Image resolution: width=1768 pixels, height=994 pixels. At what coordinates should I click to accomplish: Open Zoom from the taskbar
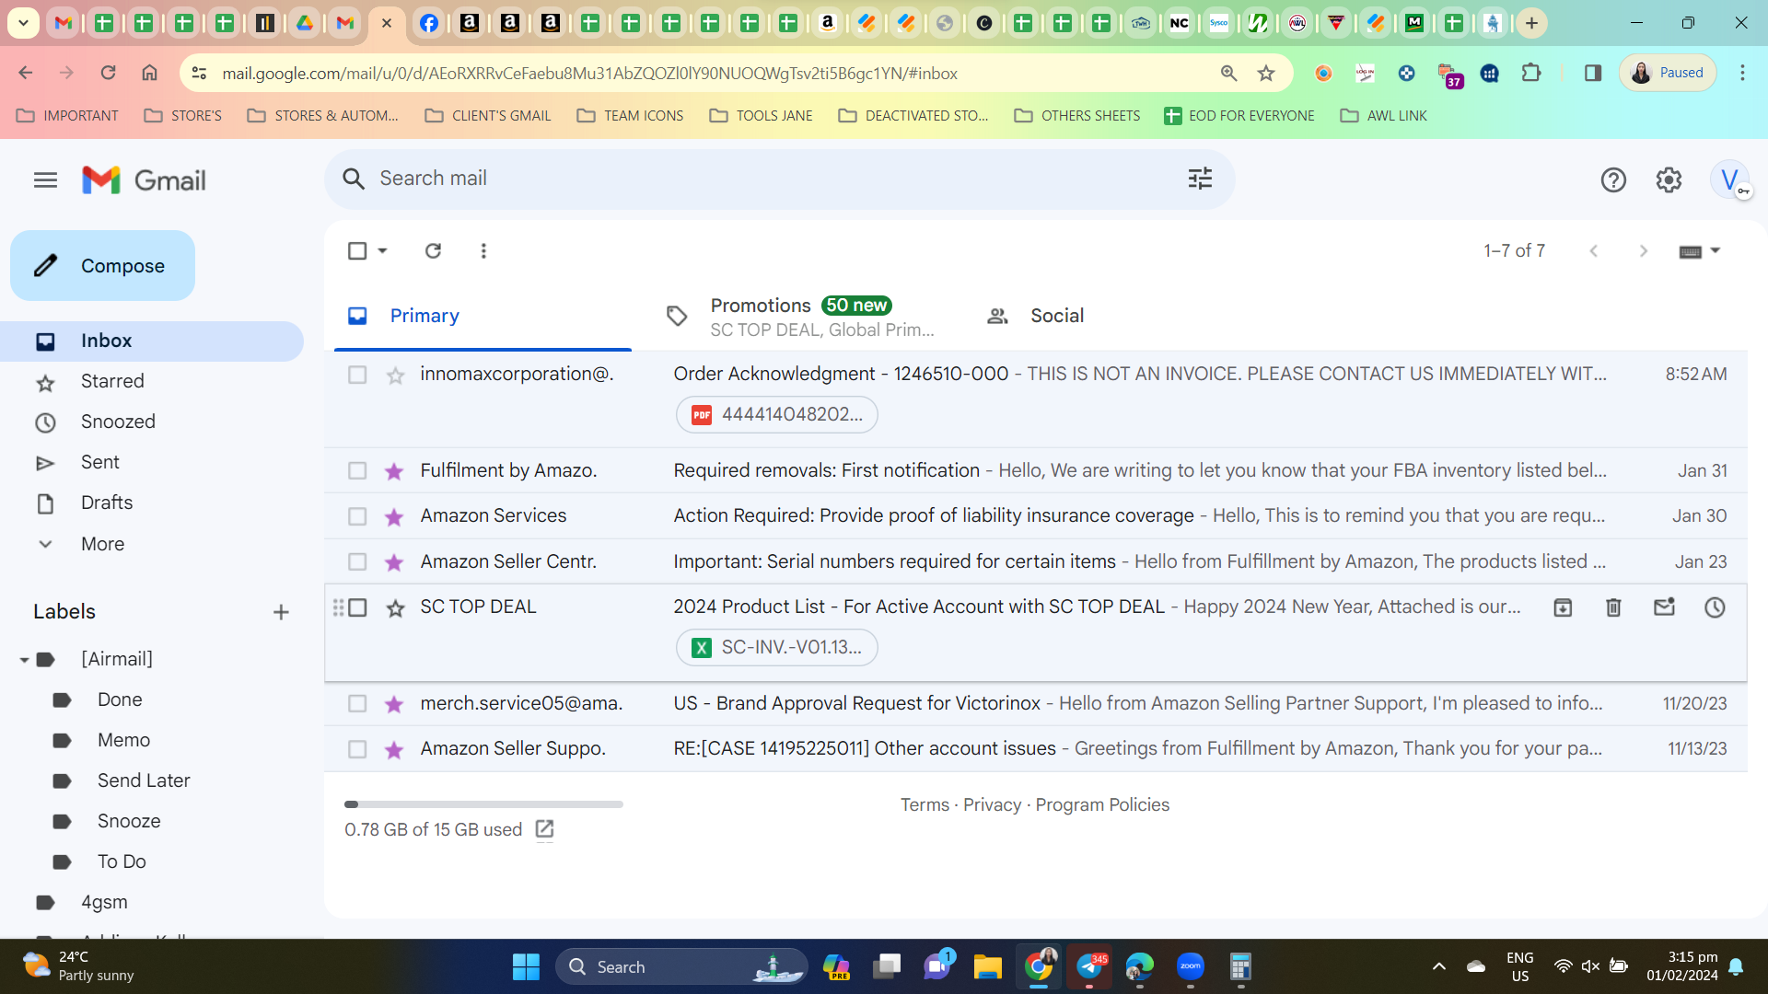click(1190, 966)
